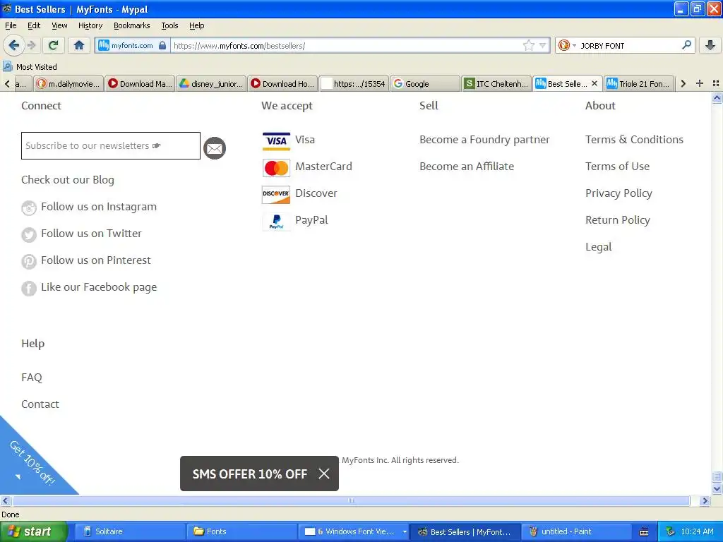The height and width of the screenshot is (542, 723).
Task: Click the PayPal logo
Action: click(276, 222)
